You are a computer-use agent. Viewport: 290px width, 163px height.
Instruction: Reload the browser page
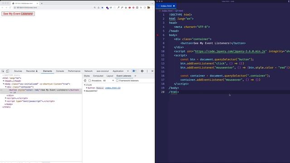[10, 8]
